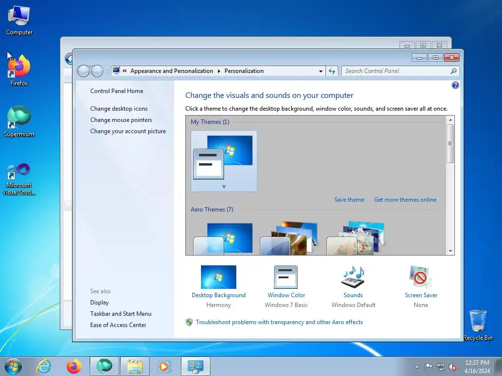The image size is (502, 376).
Task: Select the Personalization breadcrumb
Action: 244,71
